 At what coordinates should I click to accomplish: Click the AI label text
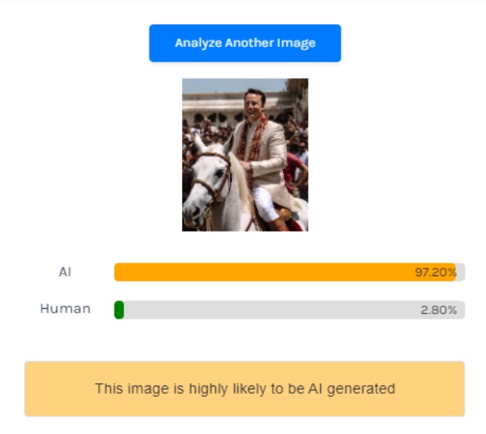point(65,272)
